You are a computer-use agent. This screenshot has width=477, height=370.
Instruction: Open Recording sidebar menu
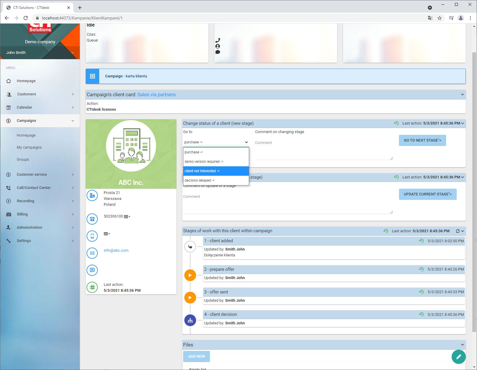pyautogui.click(x=40, y=201)
